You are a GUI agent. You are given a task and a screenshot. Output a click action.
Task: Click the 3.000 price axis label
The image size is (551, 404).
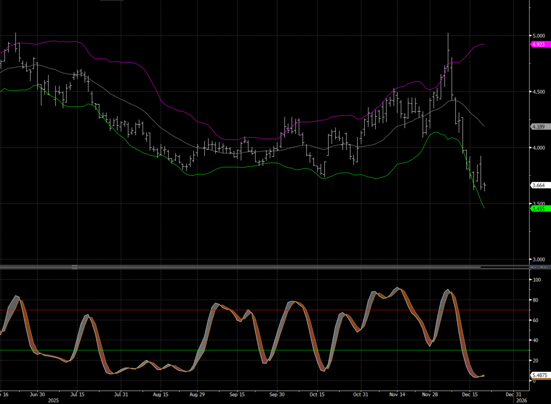pyautogui.click(x=539, y=259)
